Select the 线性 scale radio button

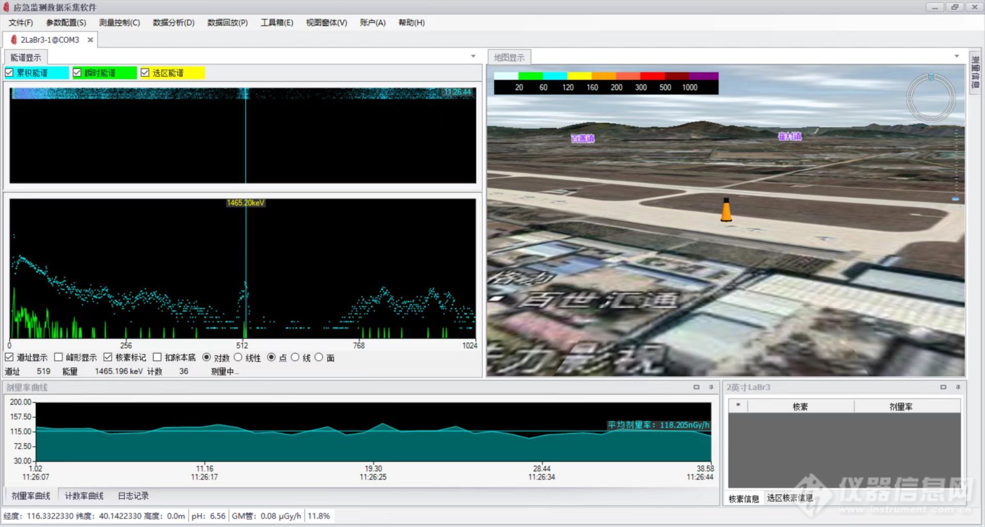[238, 357]
